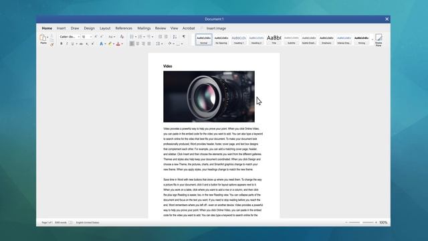Open the Mailings tab
Image resolution: width=428 pixels, height=241 pixels.
click(144, 28)
